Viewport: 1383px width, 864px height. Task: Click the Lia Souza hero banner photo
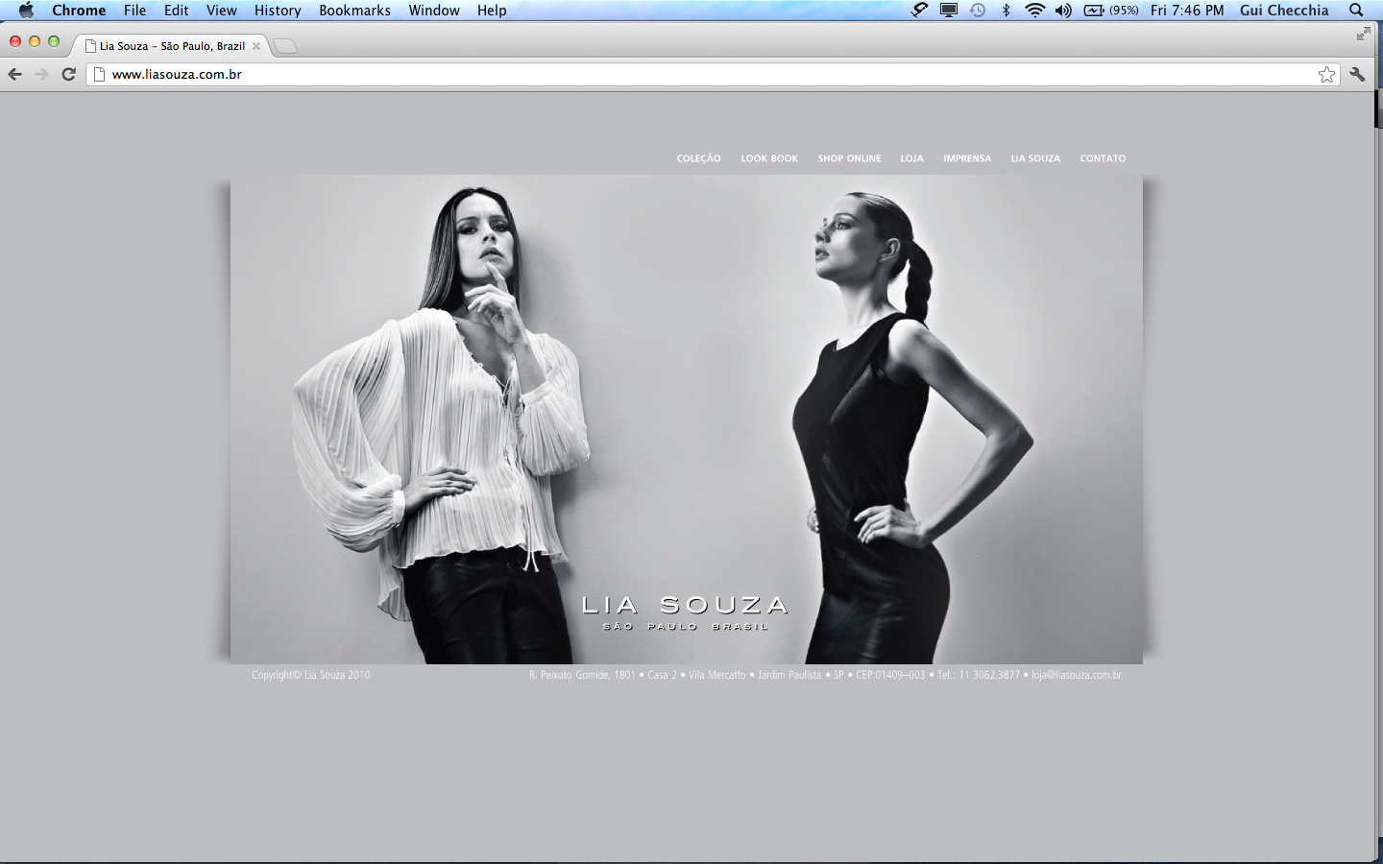click(687, 420)
